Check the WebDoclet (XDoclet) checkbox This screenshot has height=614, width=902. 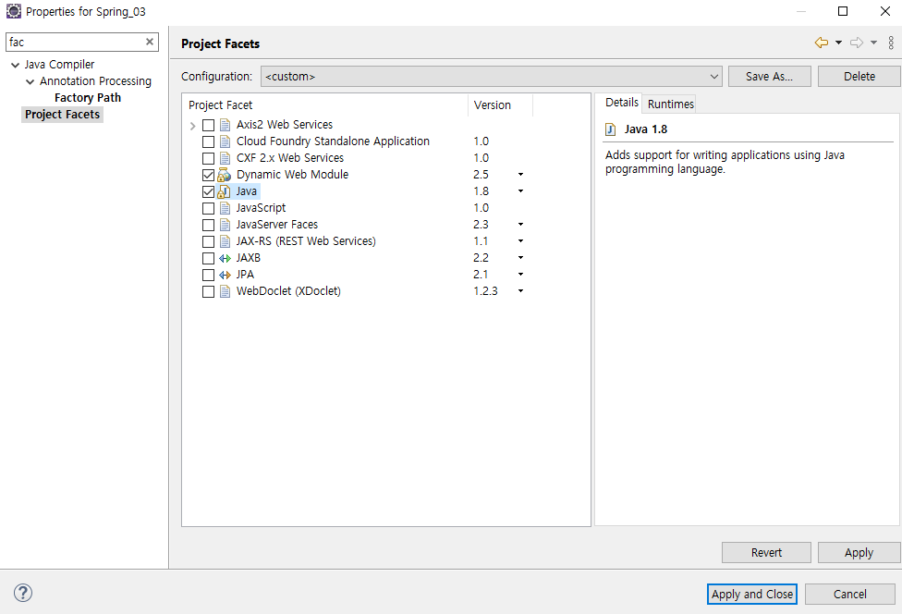tap(208, 292)
